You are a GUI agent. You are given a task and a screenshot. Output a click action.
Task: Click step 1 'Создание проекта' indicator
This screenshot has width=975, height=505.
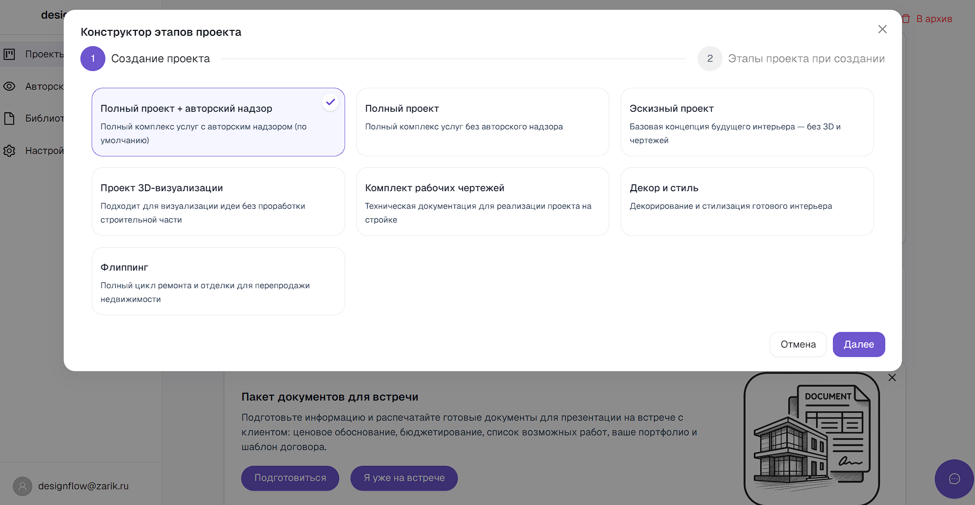pos(93,59)
